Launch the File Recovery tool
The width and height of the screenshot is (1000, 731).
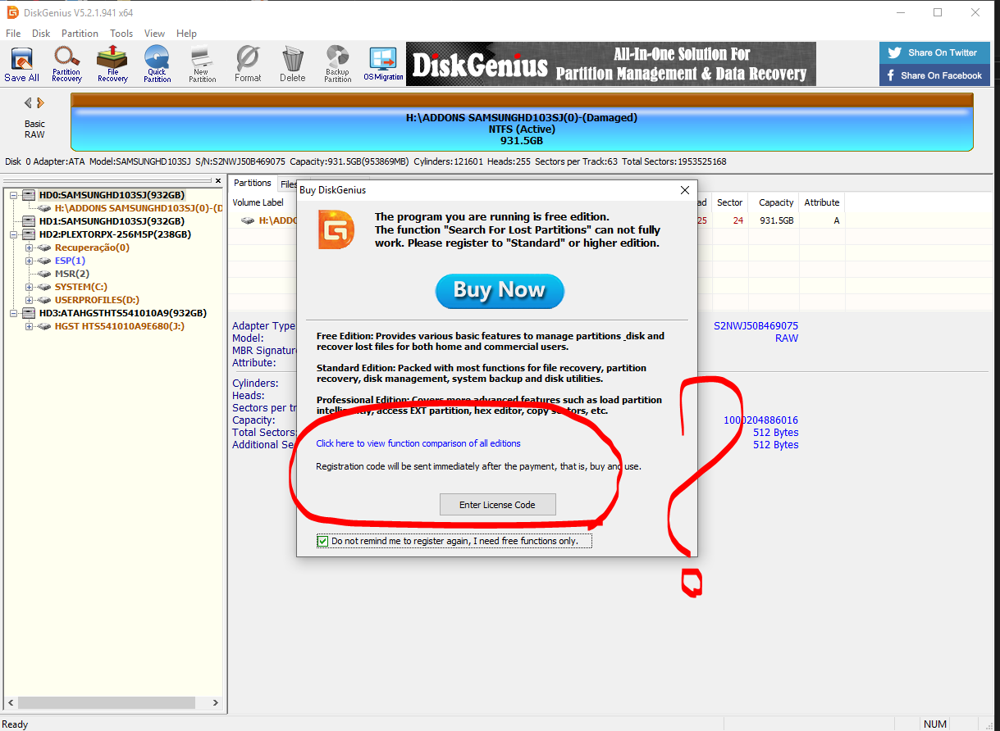point(112,65)
